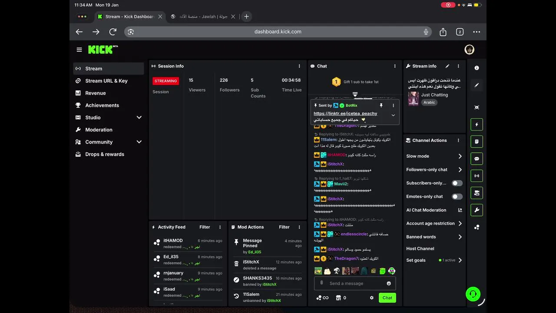Open Stream info panel three-dot menu
The width and height of the screenshot is (556, 313).
click(458, 66)
